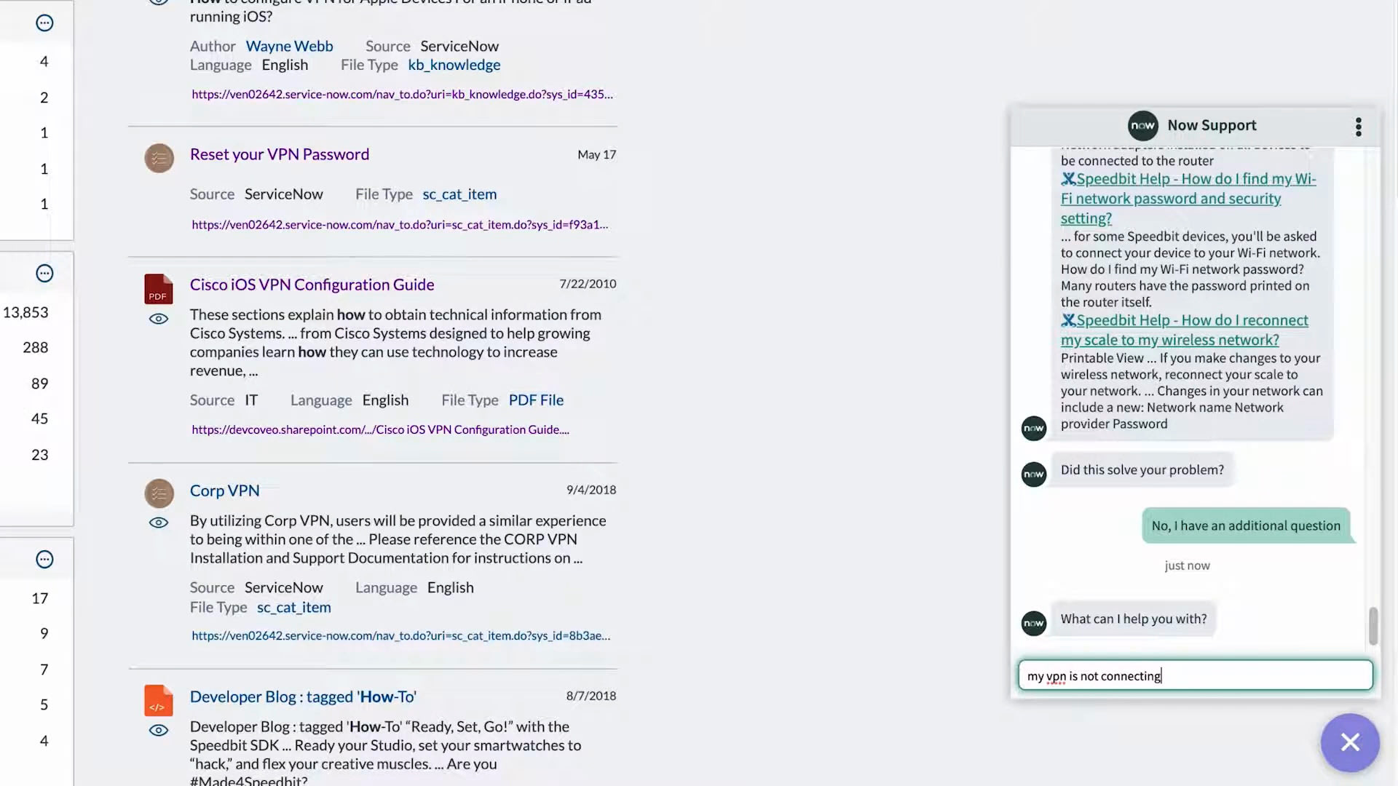Screen dimensions: 1398x786
Task: Select the facet value with count 5
Action: (x=44, y=704)
